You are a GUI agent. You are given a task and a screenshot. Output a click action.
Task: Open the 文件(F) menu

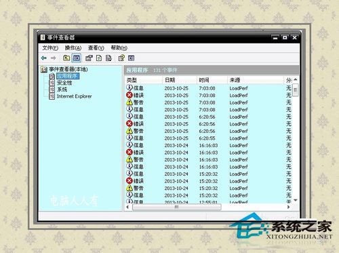(x=50, y=48)
